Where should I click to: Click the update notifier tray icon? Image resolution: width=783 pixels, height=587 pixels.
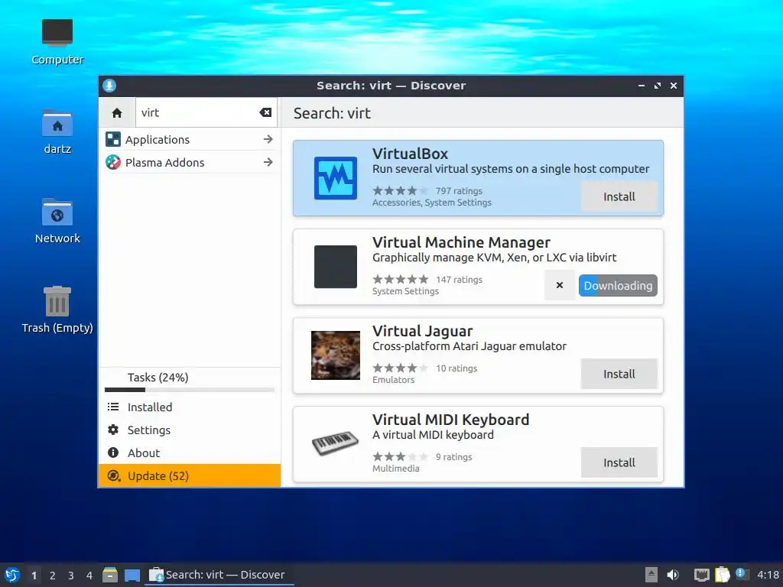pos(742,574)
